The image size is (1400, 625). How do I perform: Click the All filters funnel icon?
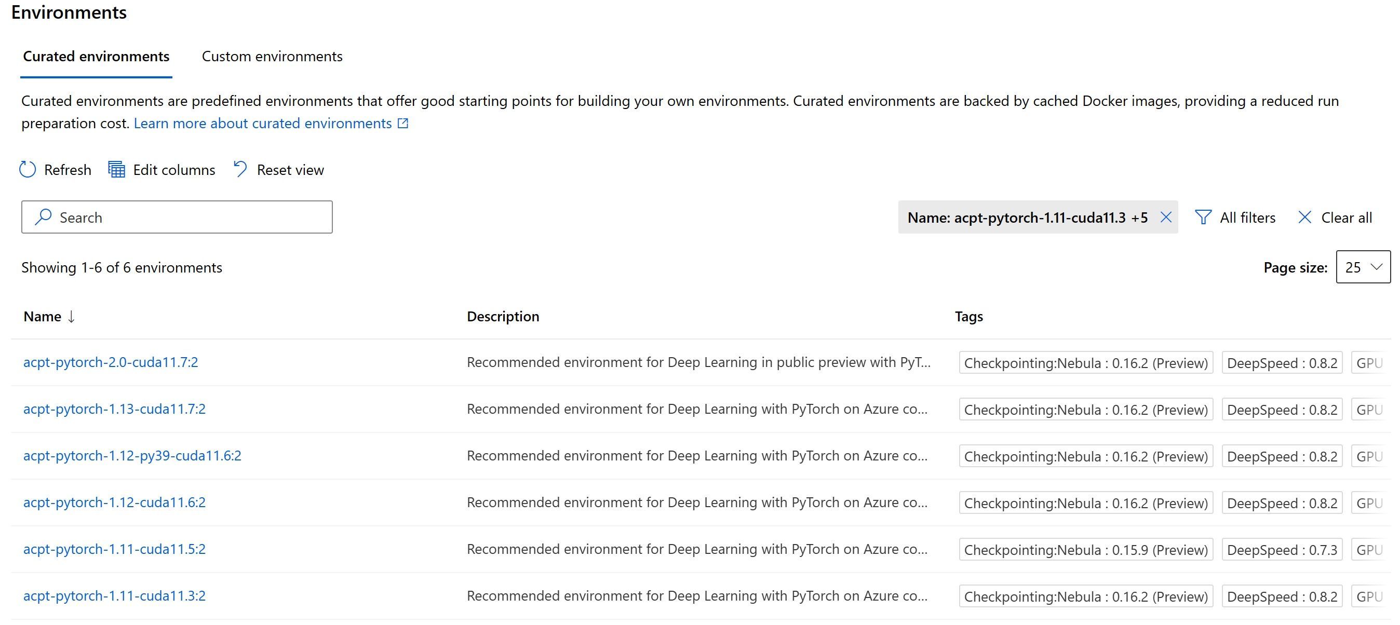point(1203,218)
